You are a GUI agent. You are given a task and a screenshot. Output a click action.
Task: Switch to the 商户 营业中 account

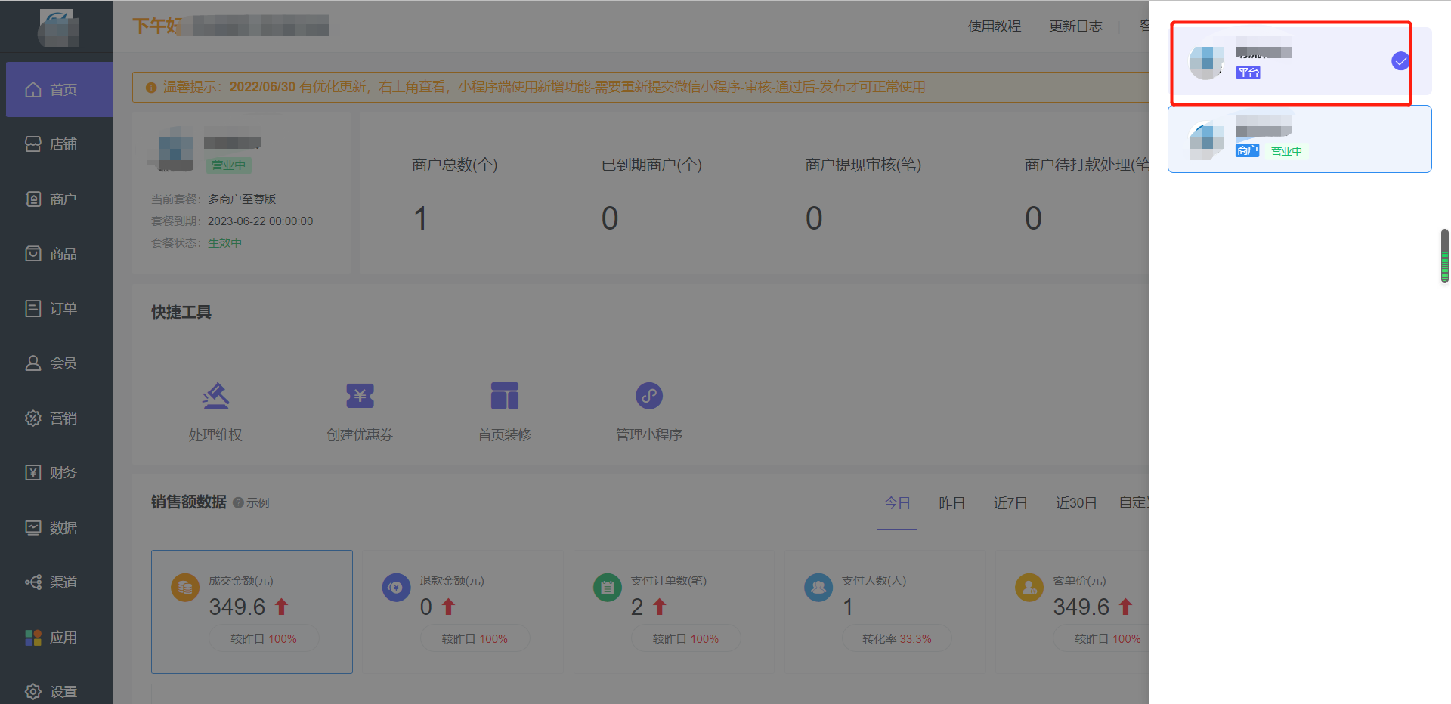(1299, 139)
